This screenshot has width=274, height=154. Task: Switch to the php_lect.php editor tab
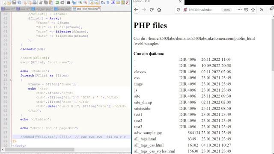[42, 9]
